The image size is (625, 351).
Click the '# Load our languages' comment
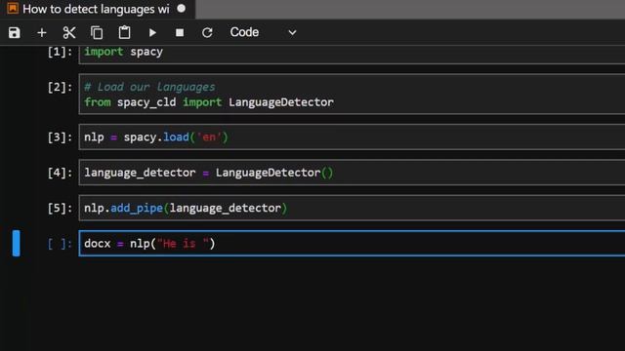[x=149, y=87]
